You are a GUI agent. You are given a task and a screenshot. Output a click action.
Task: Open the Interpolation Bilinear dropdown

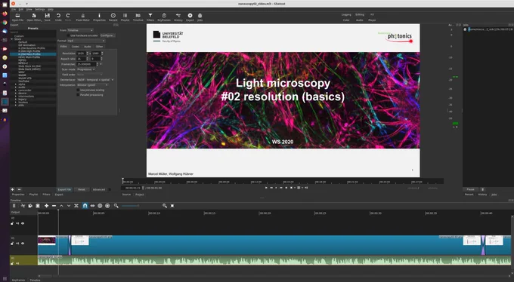(92, 85)
